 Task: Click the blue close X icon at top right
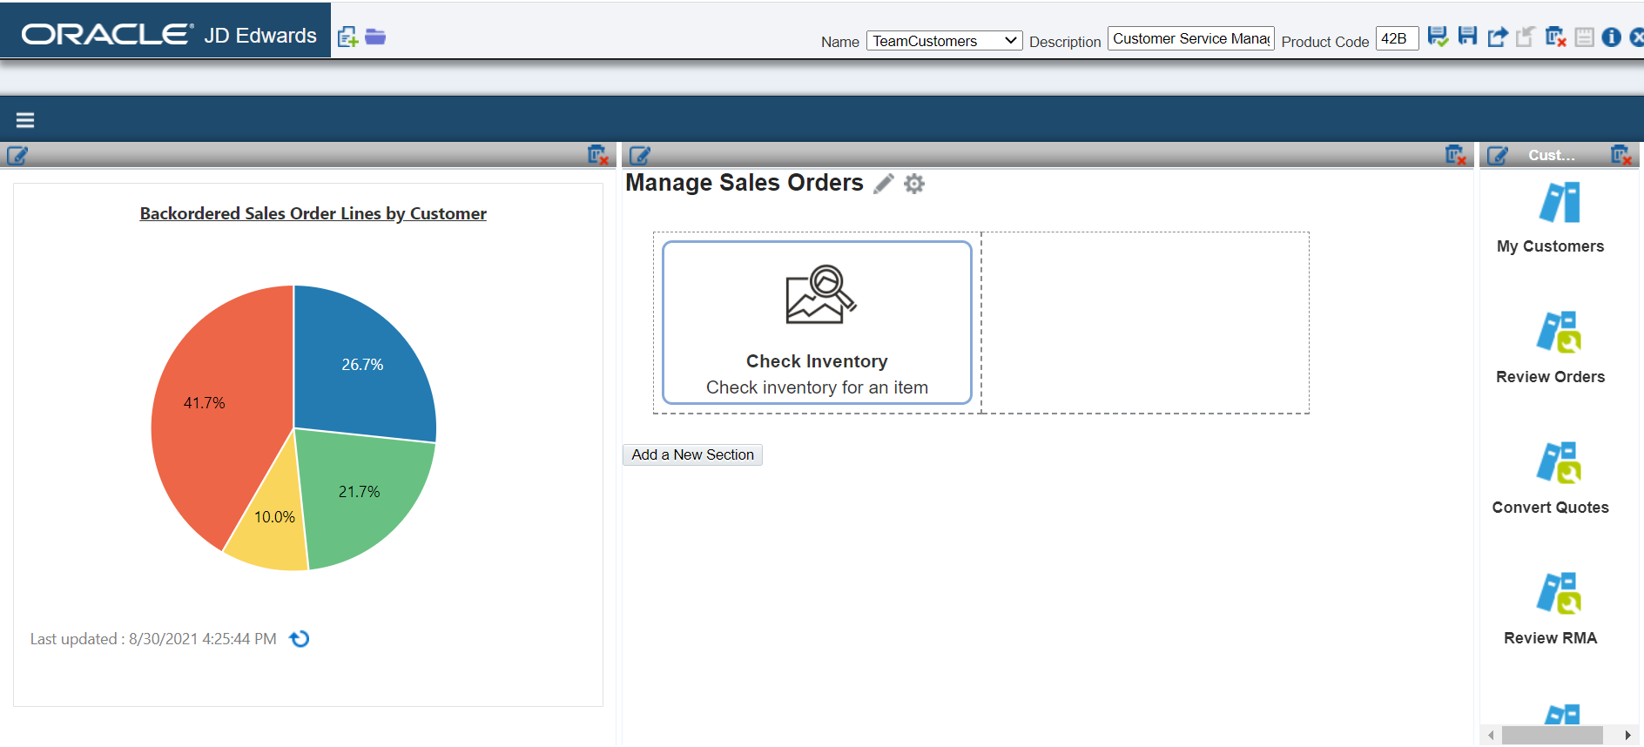point(1637,37)
